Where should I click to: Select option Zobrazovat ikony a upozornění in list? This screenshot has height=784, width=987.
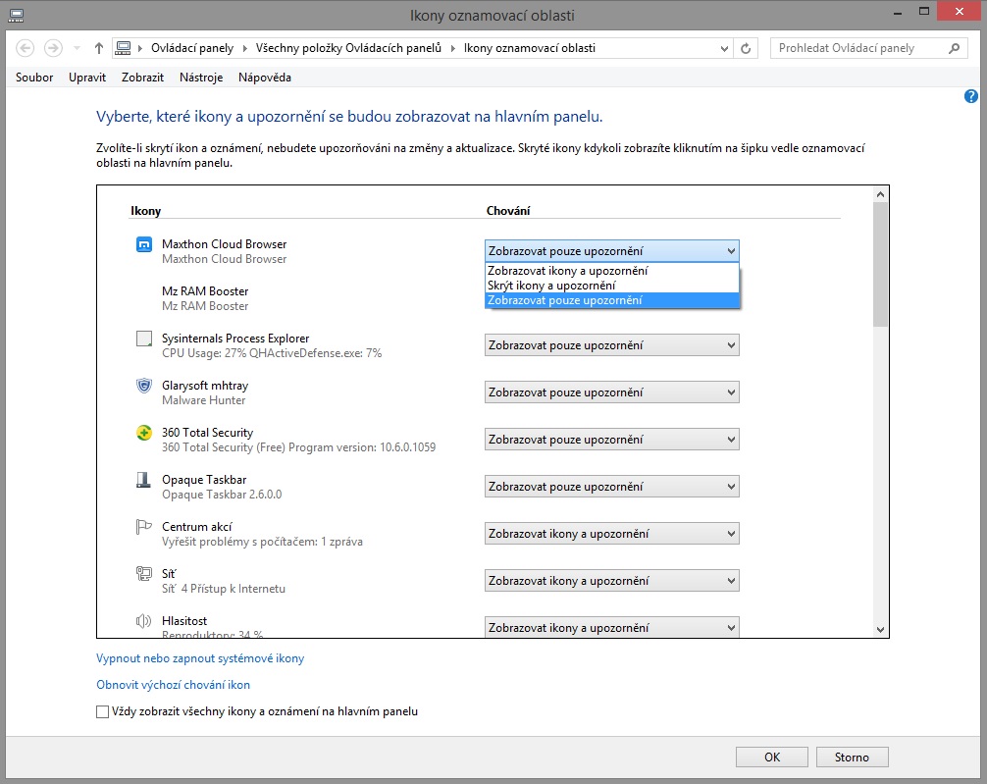coord(612,271)
